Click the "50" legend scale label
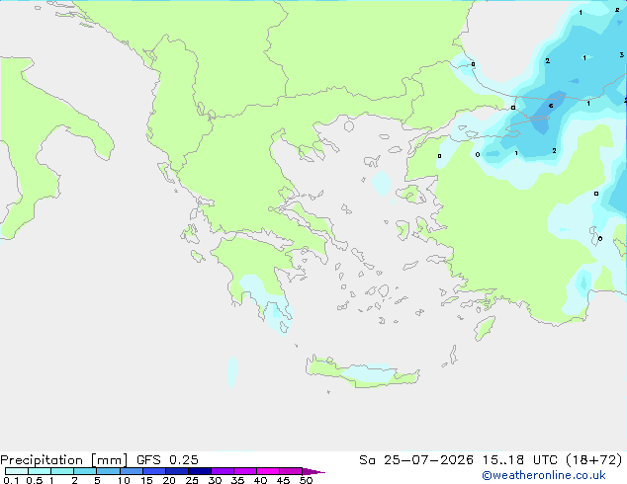The image size is (627, 484). [x=307, y=480]
